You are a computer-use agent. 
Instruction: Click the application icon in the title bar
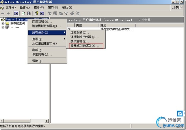2,2
